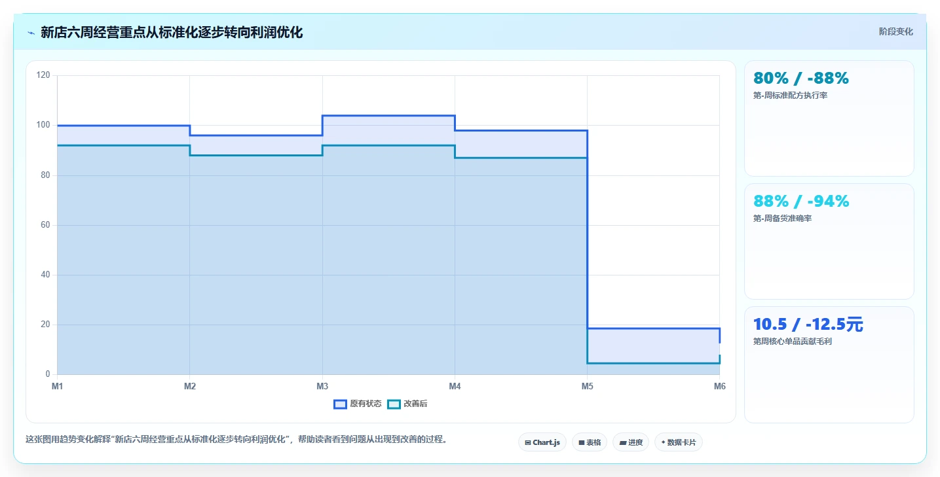The height and width of the screenshot is (477, 940).
Task: Click the M3 x-axis label
Action: 322,387
